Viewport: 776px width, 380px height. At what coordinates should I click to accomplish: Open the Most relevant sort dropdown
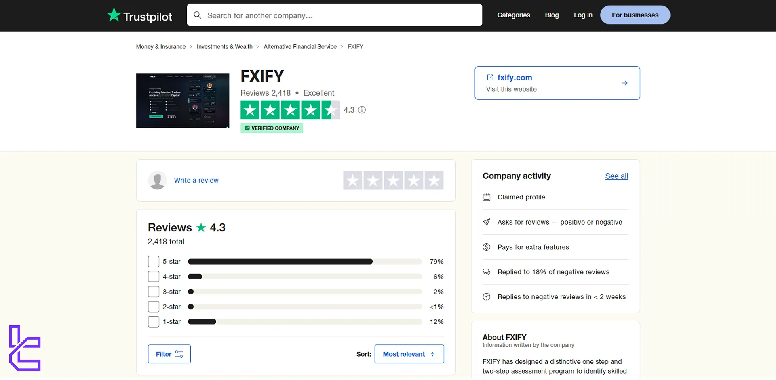coord(409,354)
